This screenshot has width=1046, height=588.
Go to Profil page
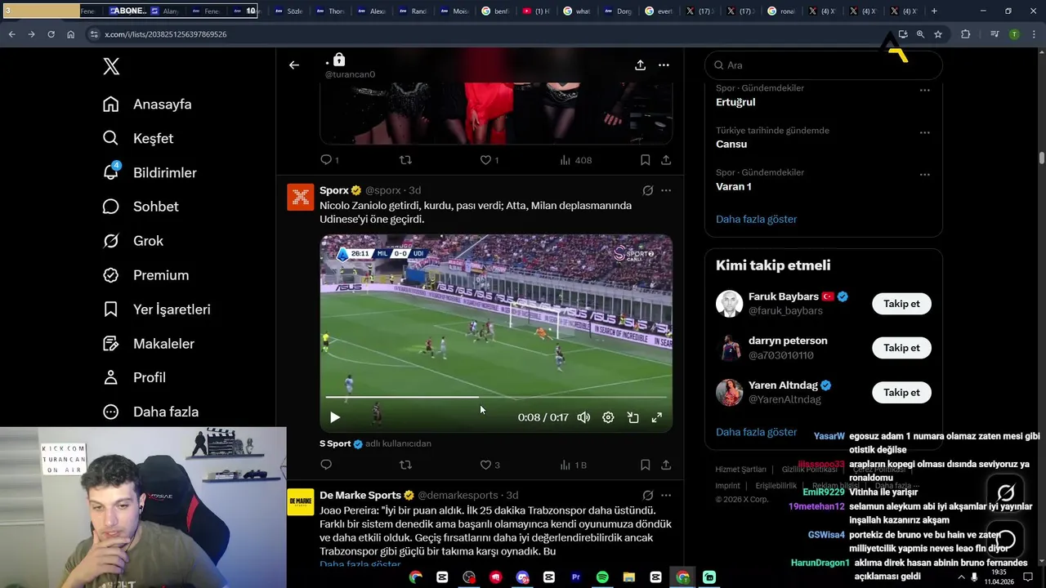[135, 377]
